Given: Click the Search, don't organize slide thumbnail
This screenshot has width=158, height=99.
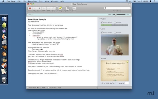Looking at the screenshot, I should coord(115,70).
